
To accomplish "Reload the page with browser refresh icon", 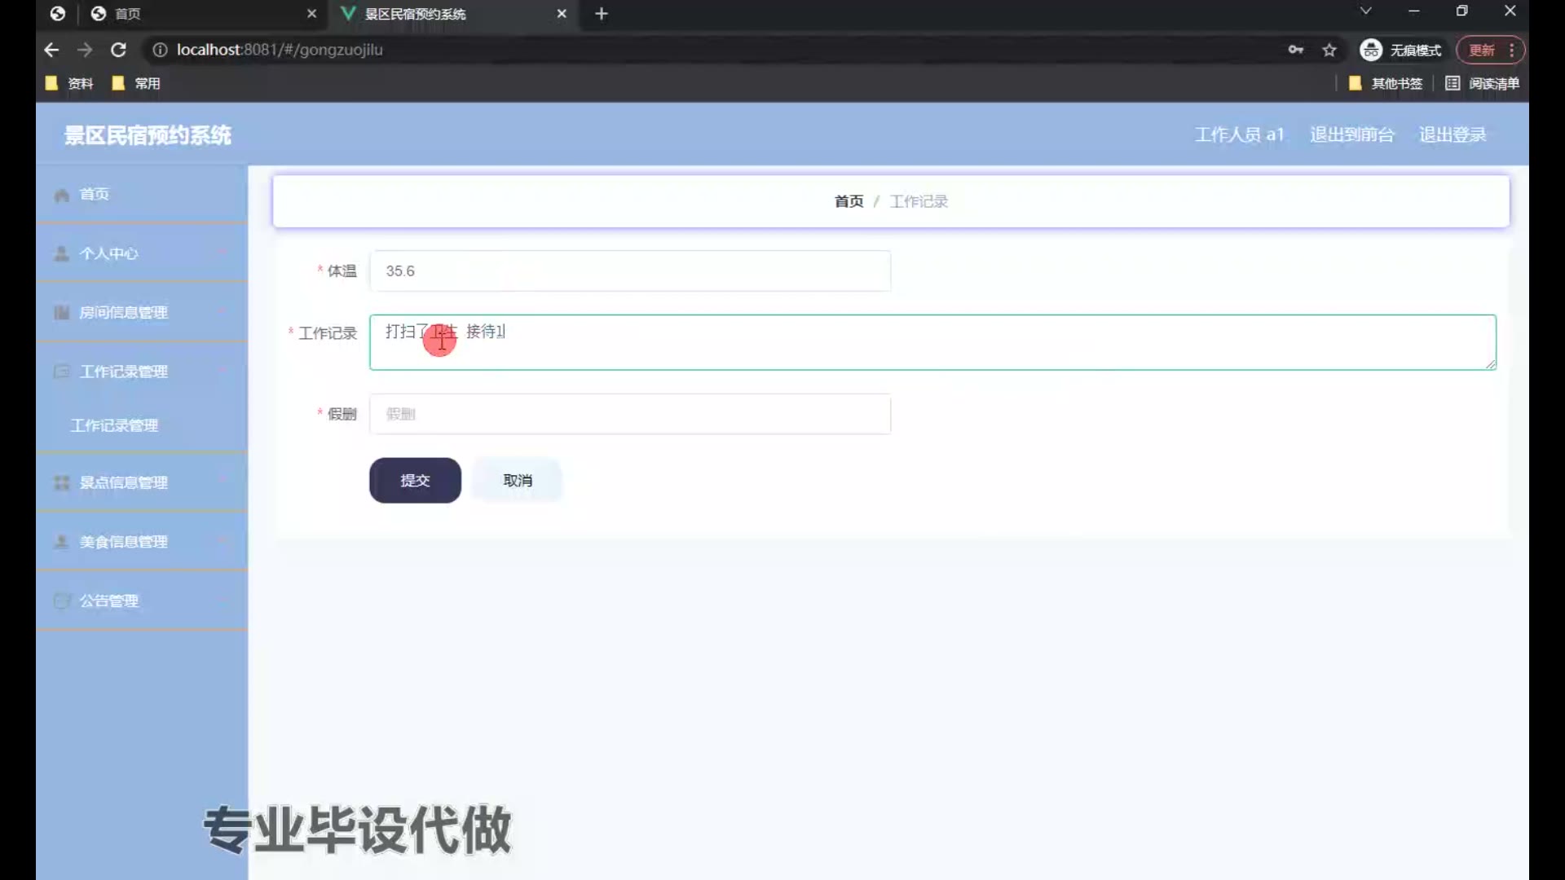I will 118,50.
